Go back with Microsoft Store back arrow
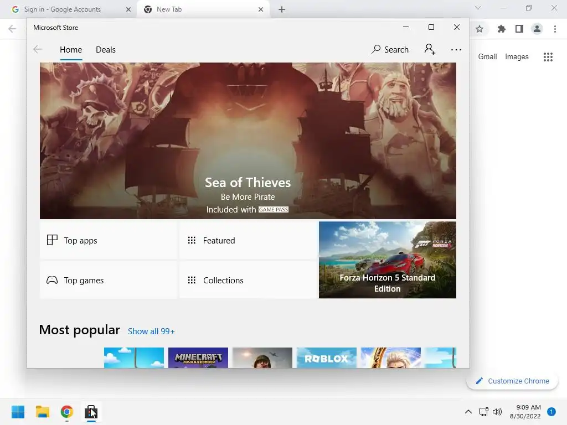This screenshot has width=567, height=425. (x=38, y=49)
